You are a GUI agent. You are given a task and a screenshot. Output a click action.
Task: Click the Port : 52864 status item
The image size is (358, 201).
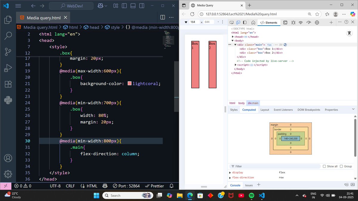[126, 186]
